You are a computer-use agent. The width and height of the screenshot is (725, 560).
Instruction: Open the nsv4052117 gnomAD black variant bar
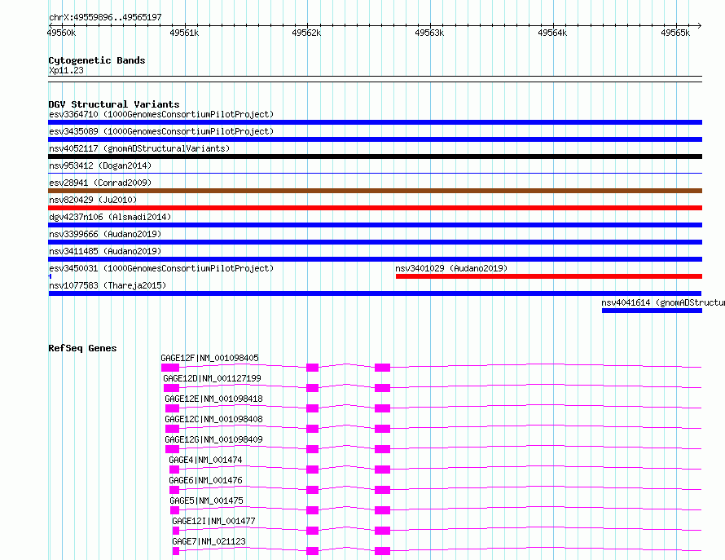[375, 157]
